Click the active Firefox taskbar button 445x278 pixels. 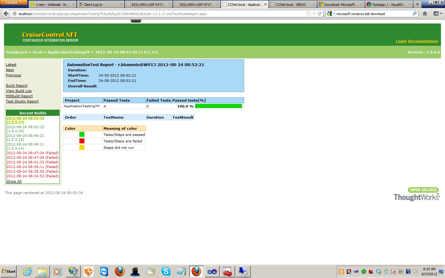196,272
